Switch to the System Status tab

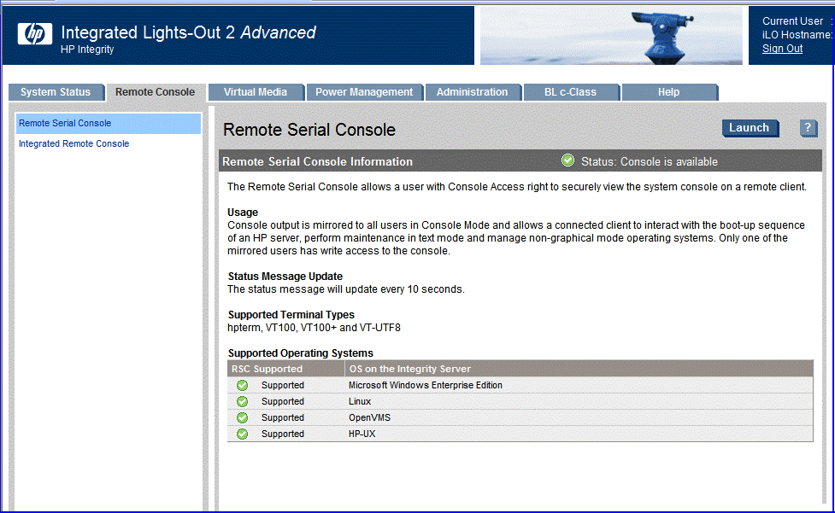point(56,92)
